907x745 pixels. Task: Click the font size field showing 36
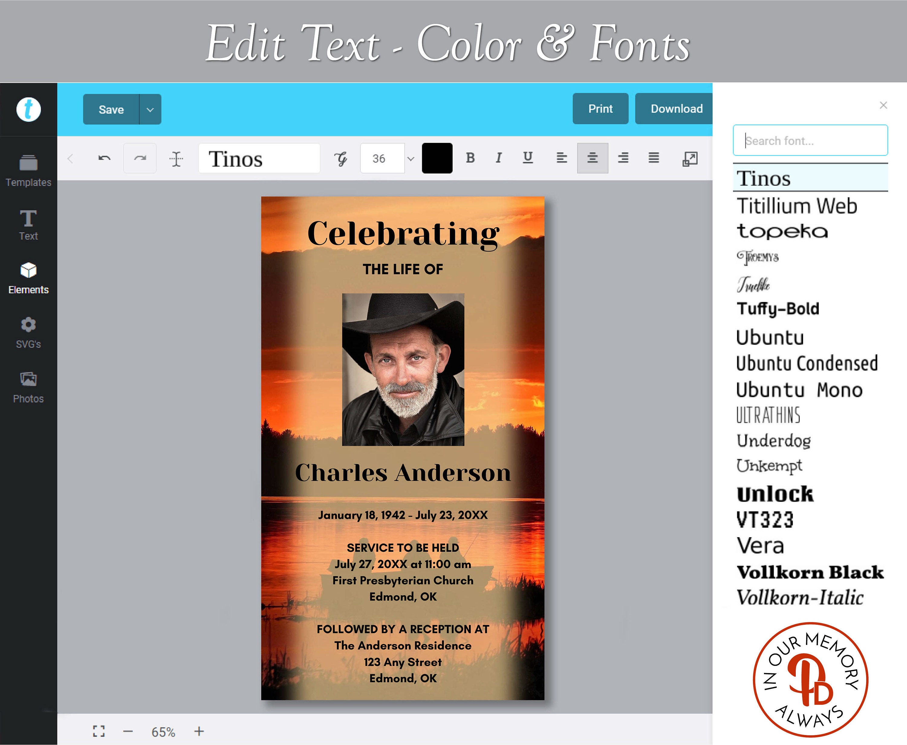pyautogui.click(x=382, y=158)
